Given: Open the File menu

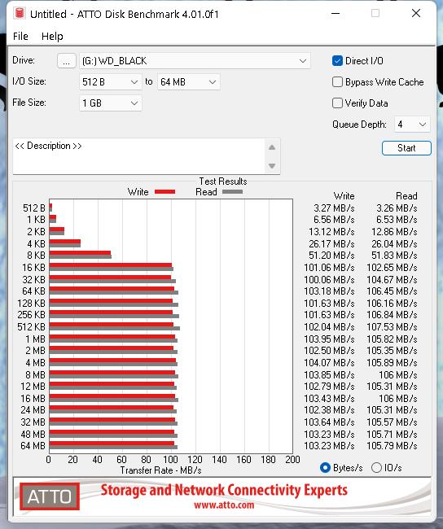Looking at the screenshot, I should 20,36.
